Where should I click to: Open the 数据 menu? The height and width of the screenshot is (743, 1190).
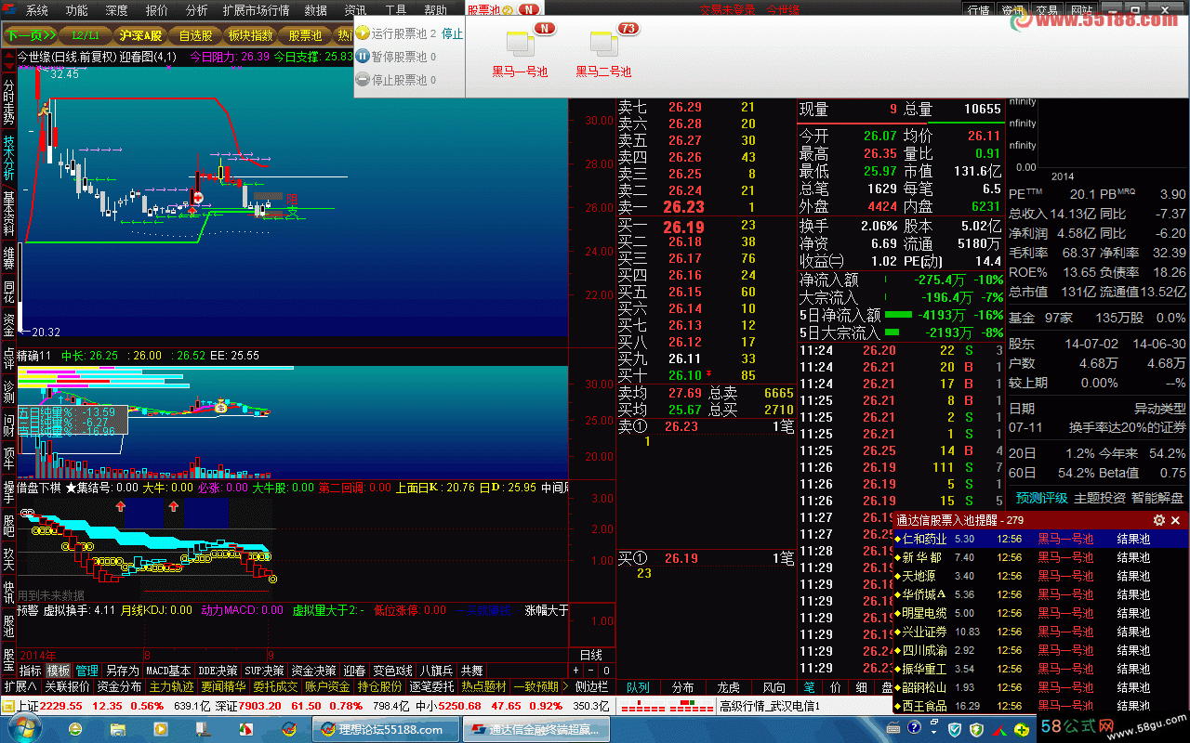[x=316, y=10]
